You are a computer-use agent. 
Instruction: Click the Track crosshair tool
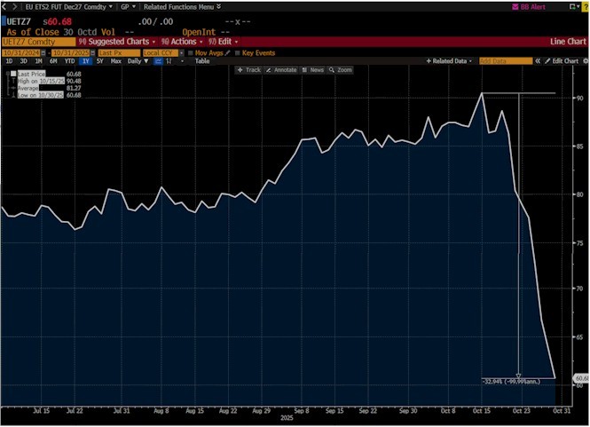click(x=249, y=69)
